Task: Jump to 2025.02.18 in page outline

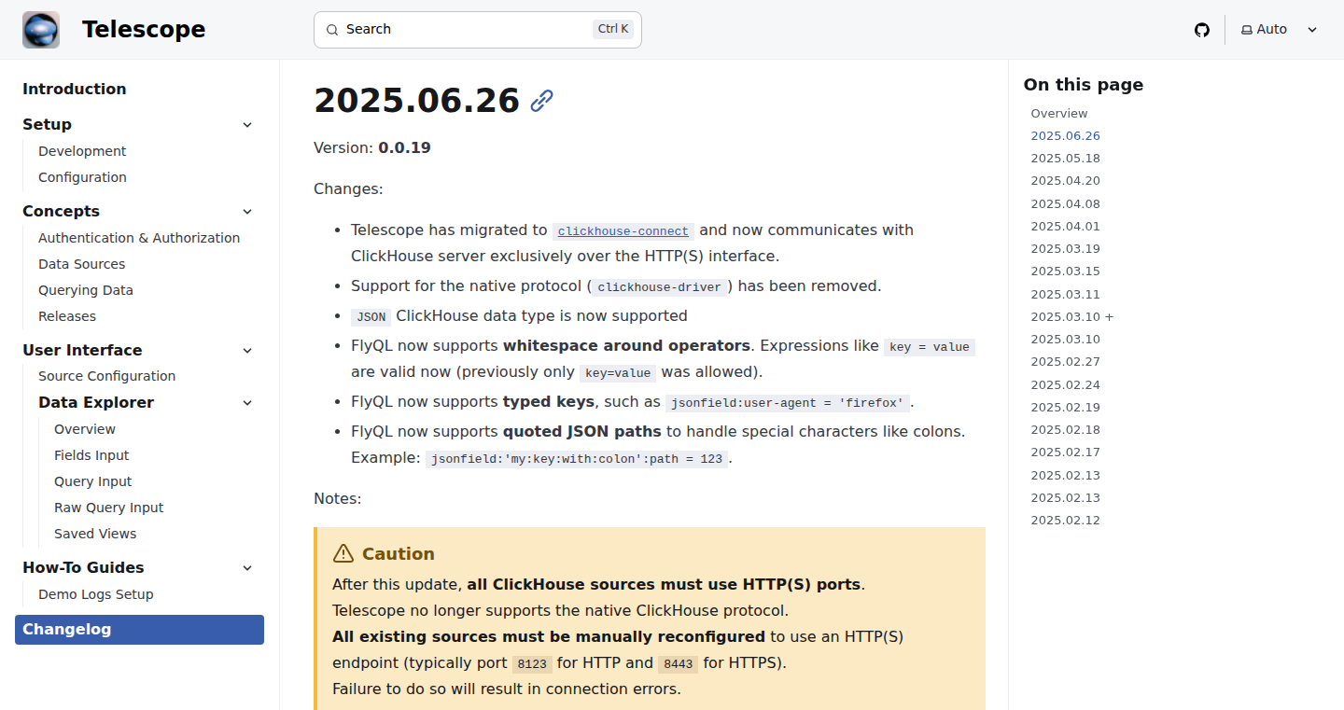Action: (x=1065, y=430)
